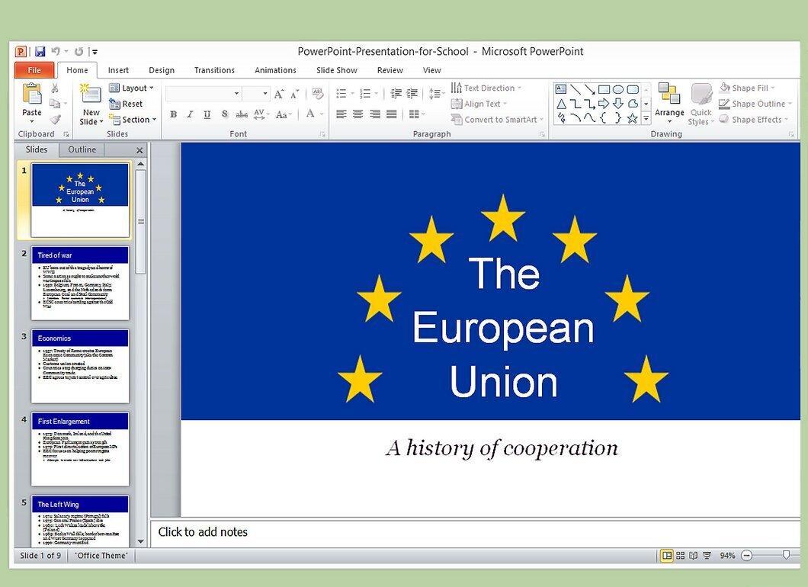Click the Format Painter brush icon

point(55,120)
